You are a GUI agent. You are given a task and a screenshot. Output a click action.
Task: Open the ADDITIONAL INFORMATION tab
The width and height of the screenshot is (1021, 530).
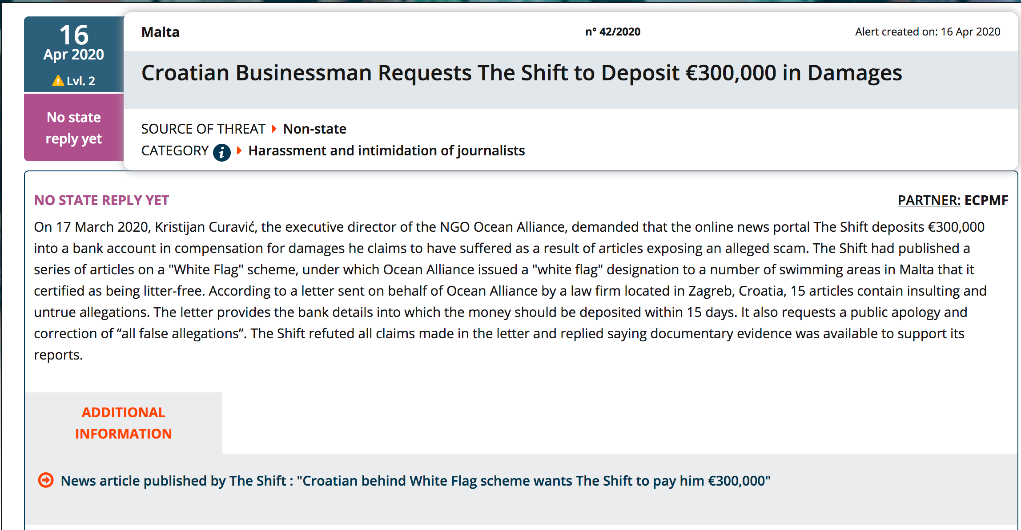pyautogui.click(x=123, y=423)
